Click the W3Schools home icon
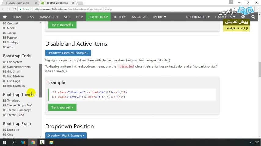 5,17
